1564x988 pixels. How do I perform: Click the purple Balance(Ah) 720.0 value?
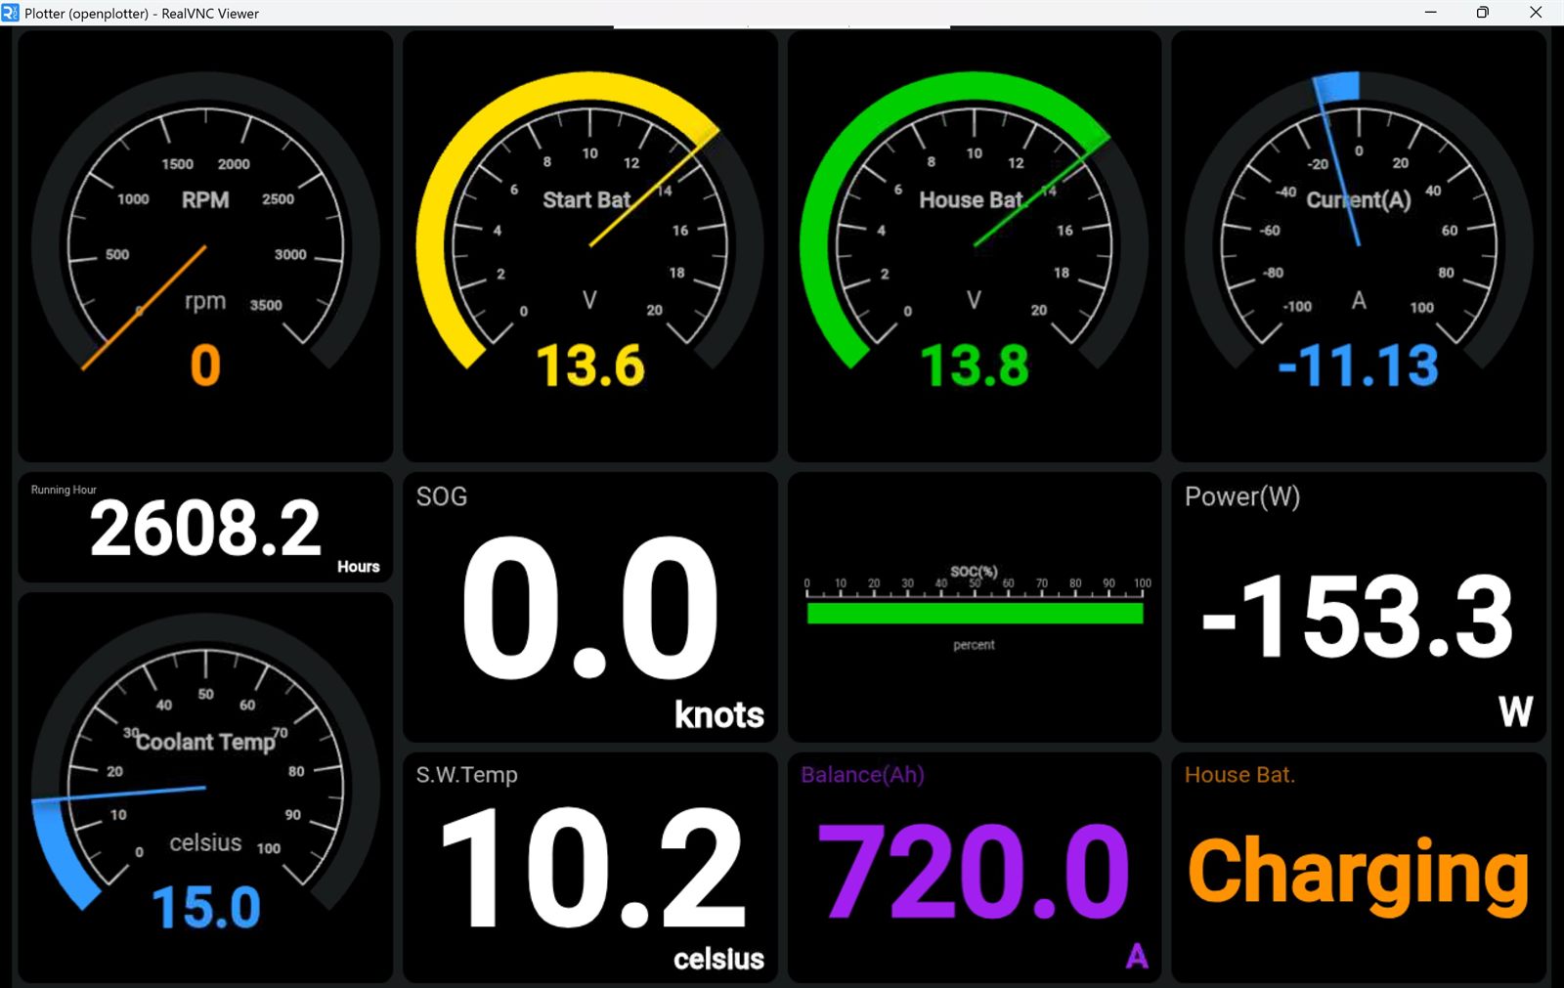tap(974, 872)
